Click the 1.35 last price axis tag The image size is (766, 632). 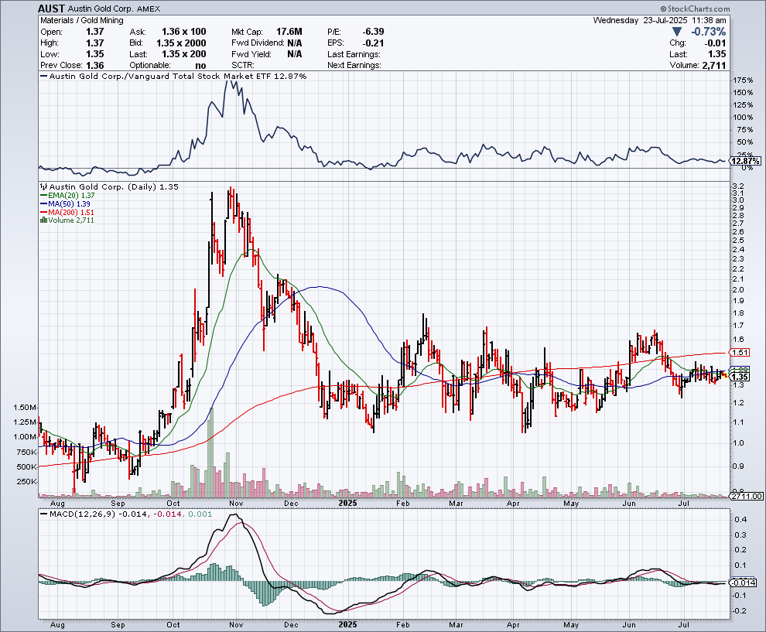[x=740, y=377]
